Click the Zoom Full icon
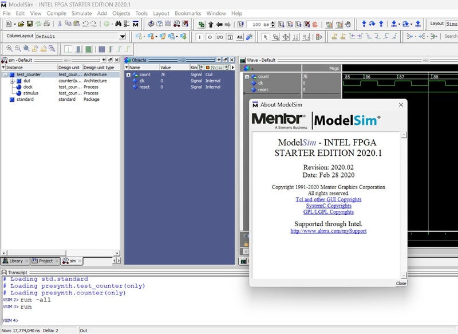Screen dimensions: 458x334 click(x=26, y=49)
